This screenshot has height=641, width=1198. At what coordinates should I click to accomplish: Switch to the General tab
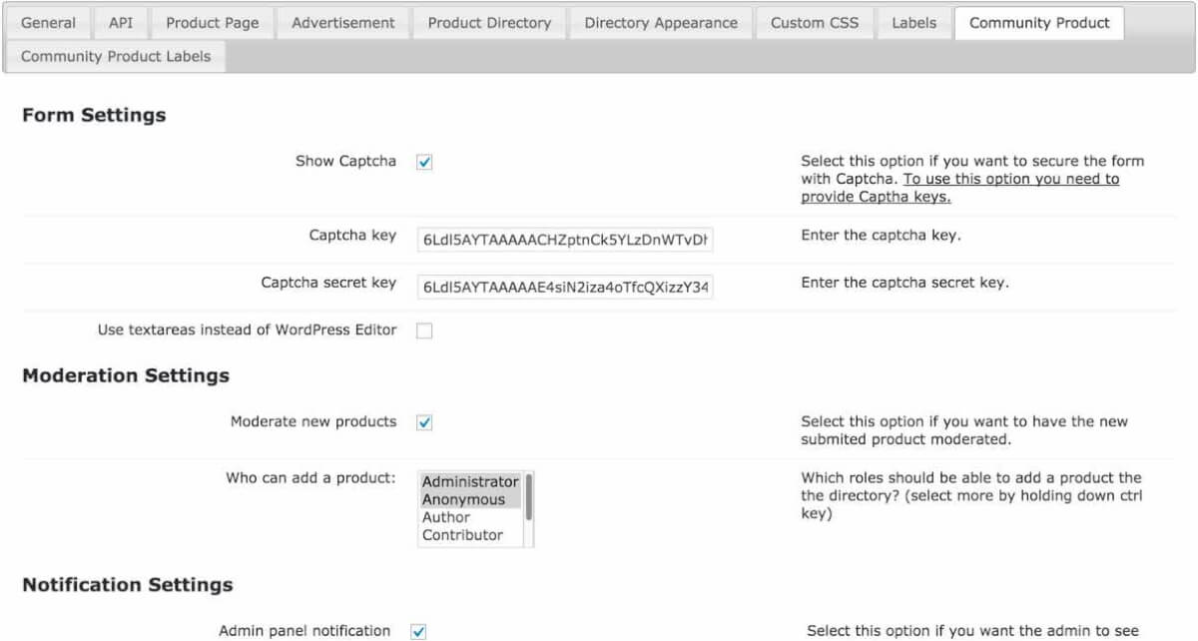click(48, 23)
